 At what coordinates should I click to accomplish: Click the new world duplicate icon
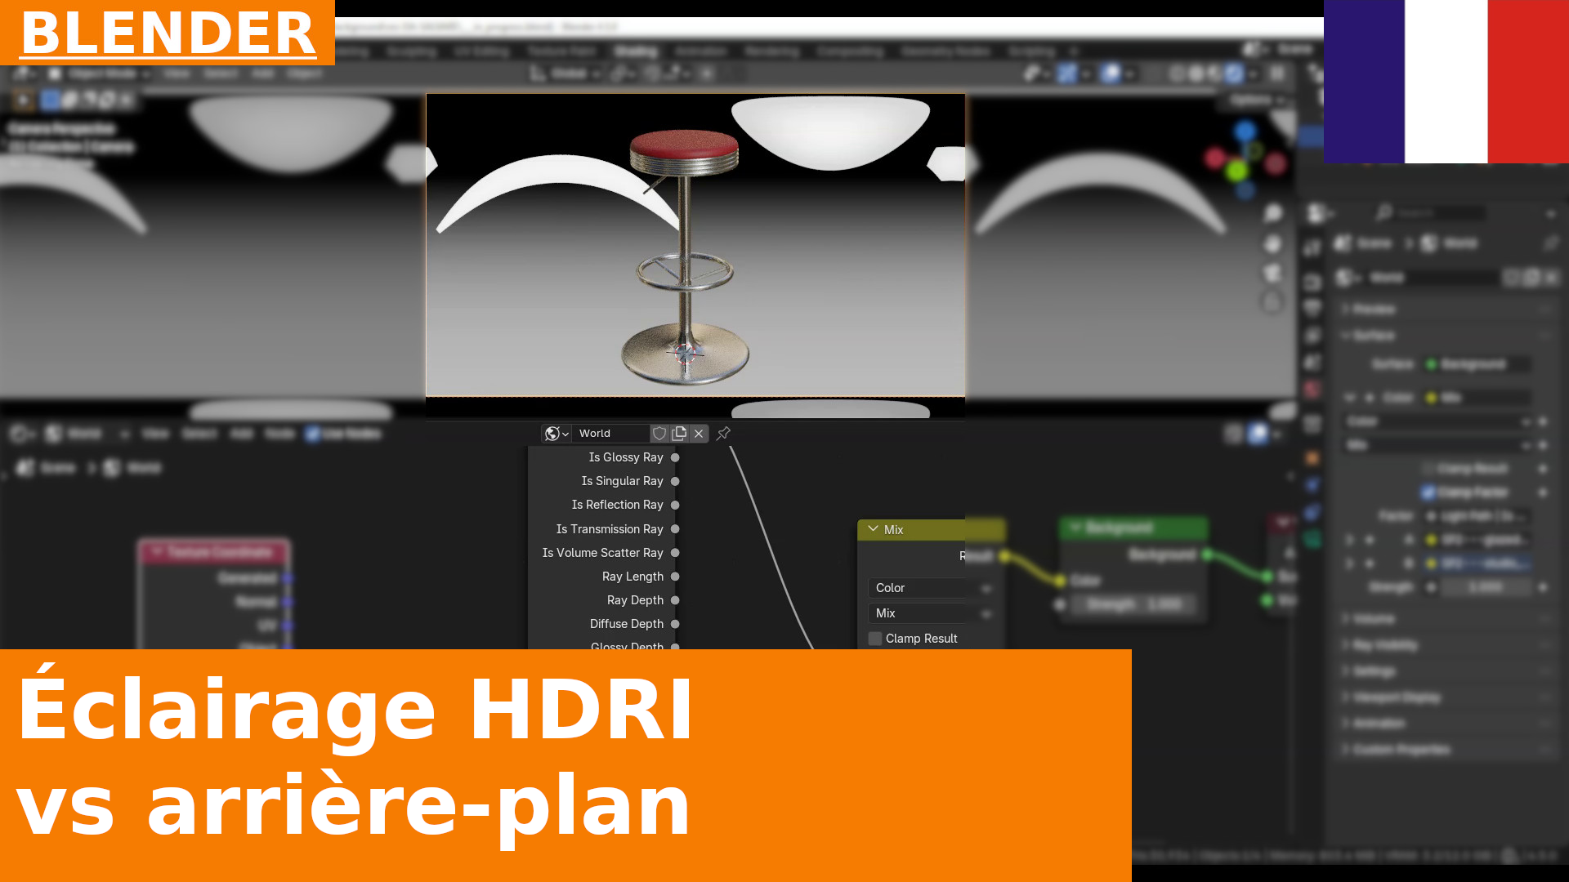tap(679, 434)
